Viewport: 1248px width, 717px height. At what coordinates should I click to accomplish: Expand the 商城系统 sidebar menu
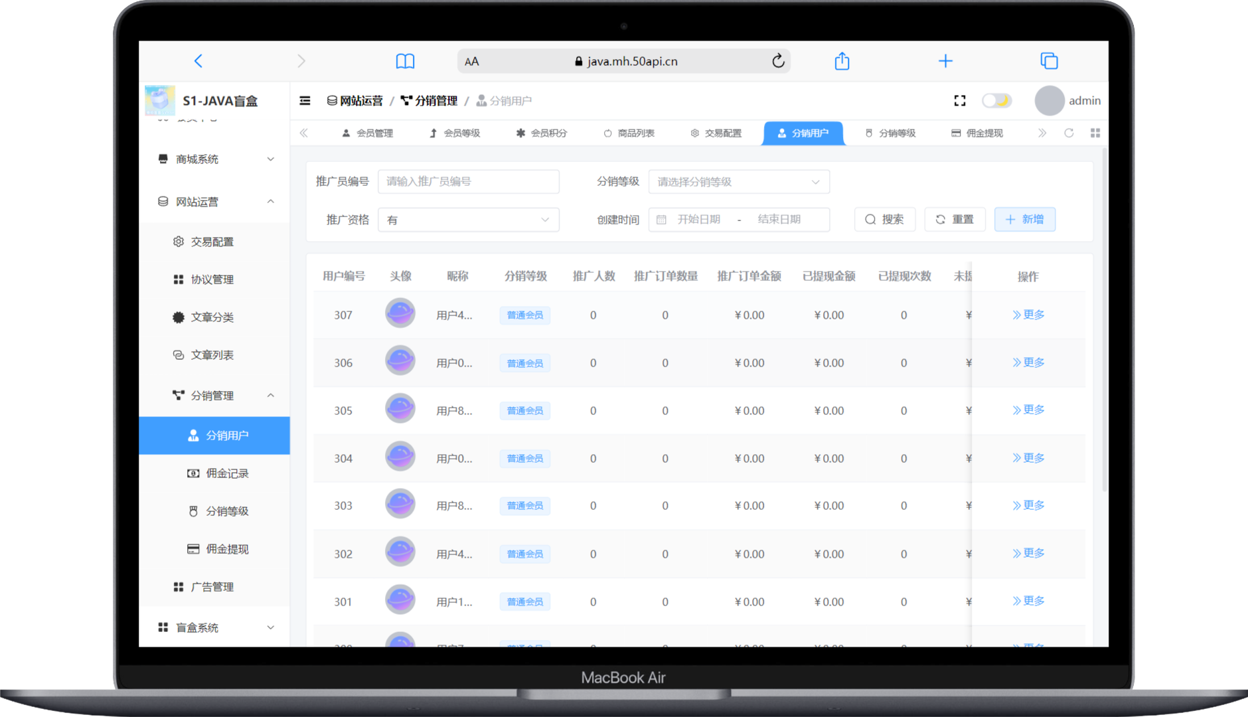(x=215, y=159)
